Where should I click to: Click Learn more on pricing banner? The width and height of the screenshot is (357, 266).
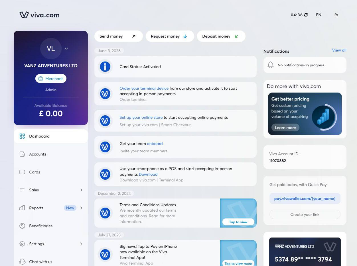[285, 128]
